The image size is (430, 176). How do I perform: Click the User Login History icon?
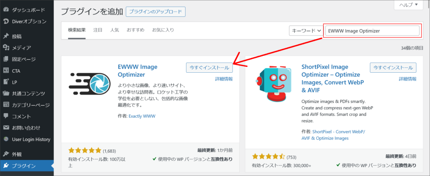pos(6,139)
